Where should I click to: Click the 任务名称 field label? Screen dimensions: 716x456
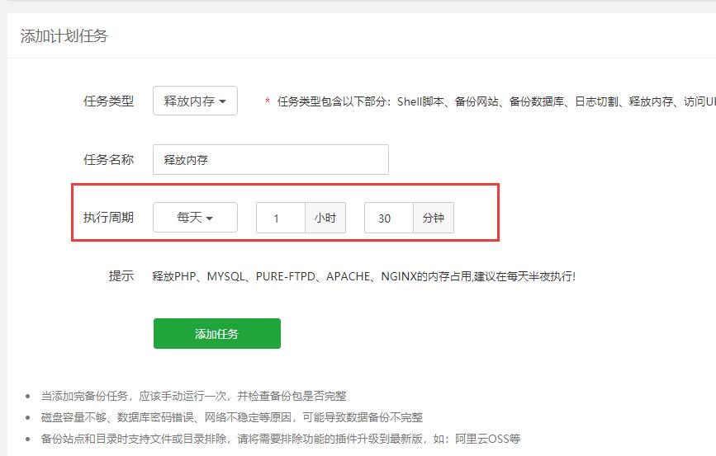pyautogui.click(x=108, y=160)
